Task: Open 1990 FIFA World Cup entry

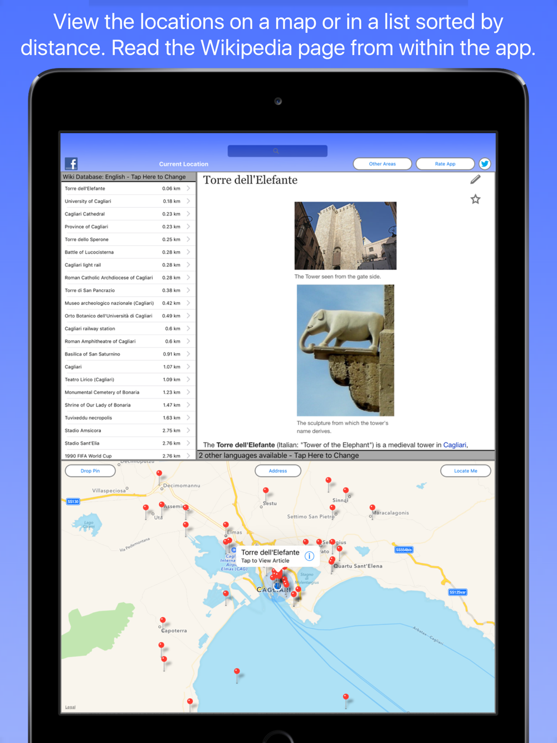Action: click(129, 456)
